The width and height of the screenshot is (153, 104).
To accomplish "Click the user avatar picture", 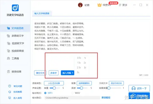I will pos(80,5).
